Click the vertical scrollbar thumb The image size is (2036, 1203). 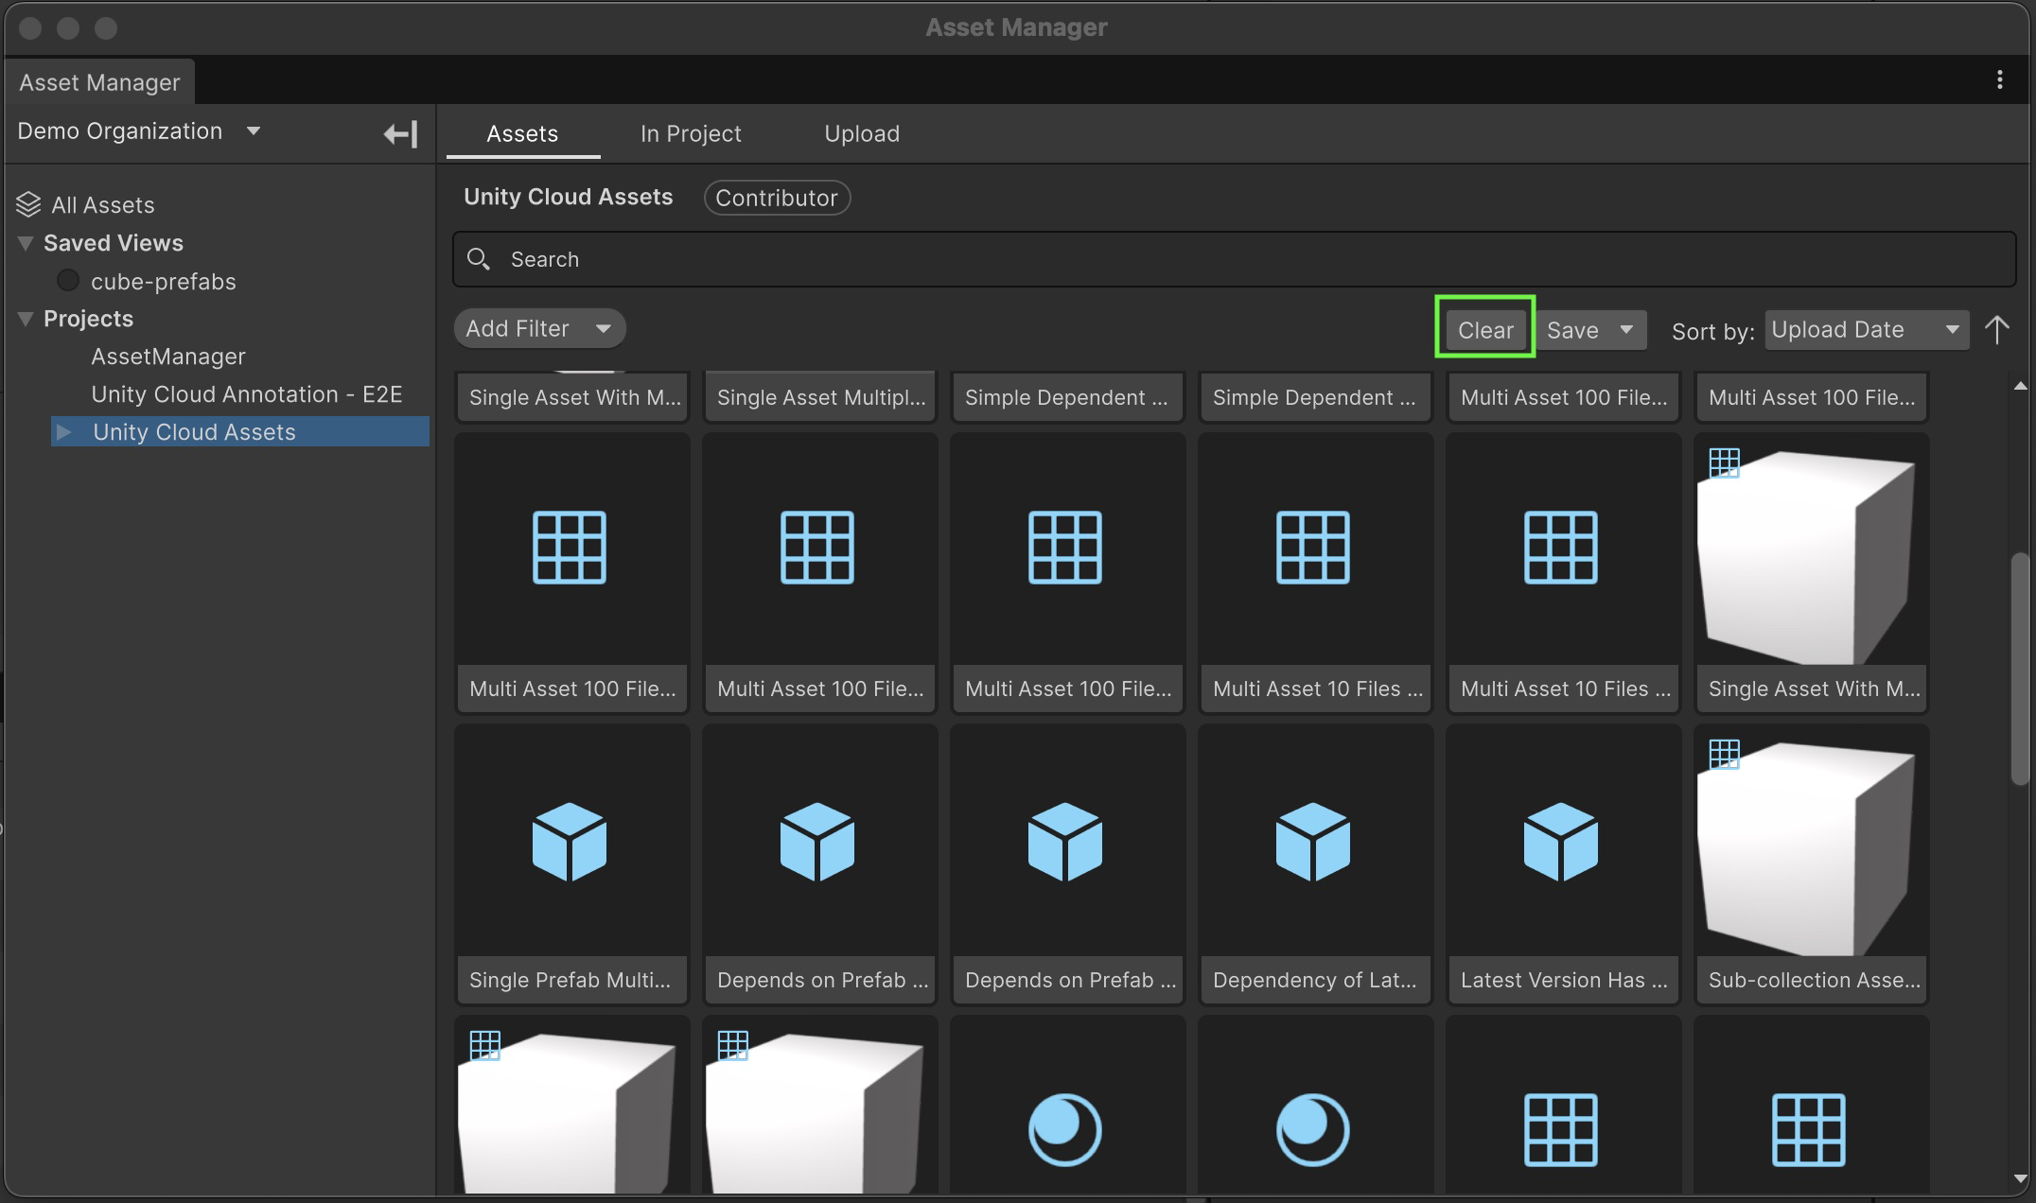(x=2019, y=667)
